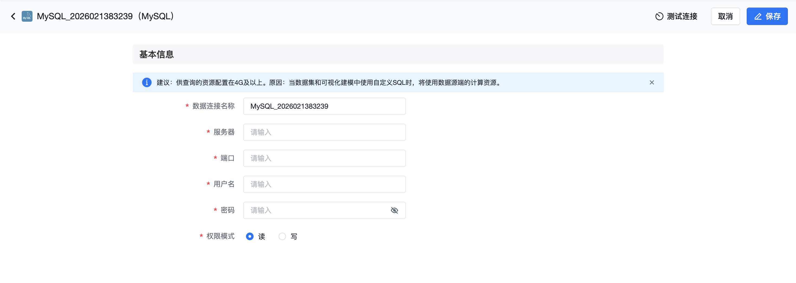Image resolution: width=796 pixels, height=283 pixels.
Task: Click the 权限模式 label
Action: [220, 237]
